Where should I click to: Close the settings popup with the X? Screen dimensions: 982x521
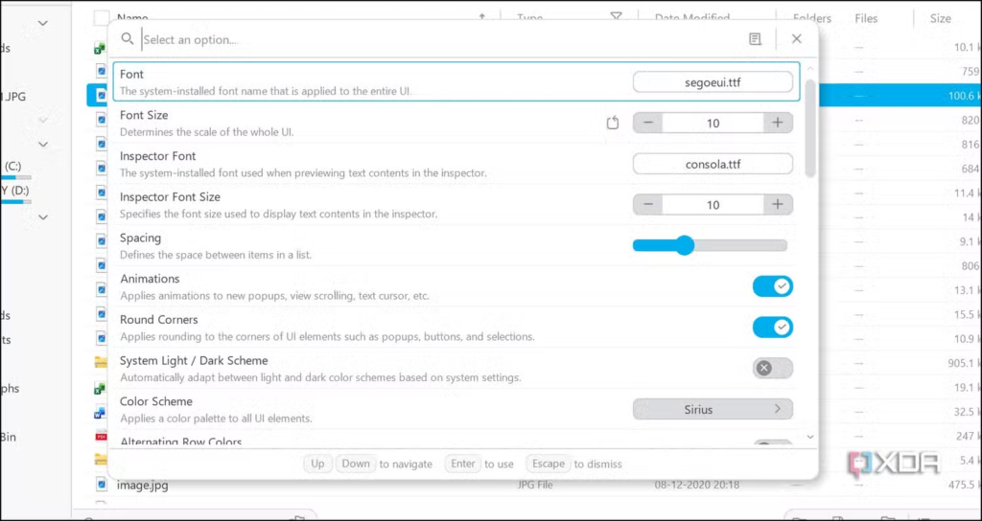click(796, 39)
